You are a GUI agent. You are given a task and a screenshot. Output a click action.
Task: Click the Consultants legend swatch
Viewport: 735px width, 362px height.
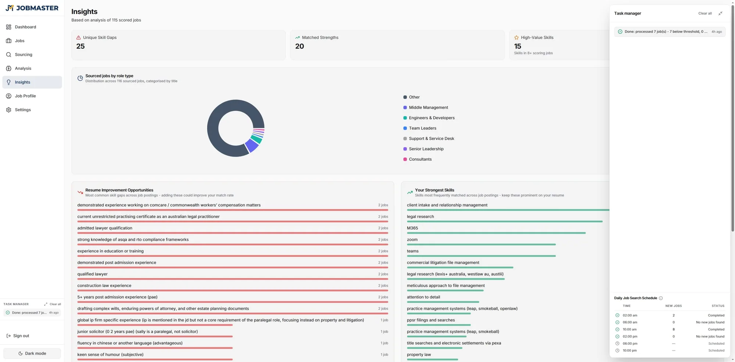pyautogui.click(x=405, y=159)
